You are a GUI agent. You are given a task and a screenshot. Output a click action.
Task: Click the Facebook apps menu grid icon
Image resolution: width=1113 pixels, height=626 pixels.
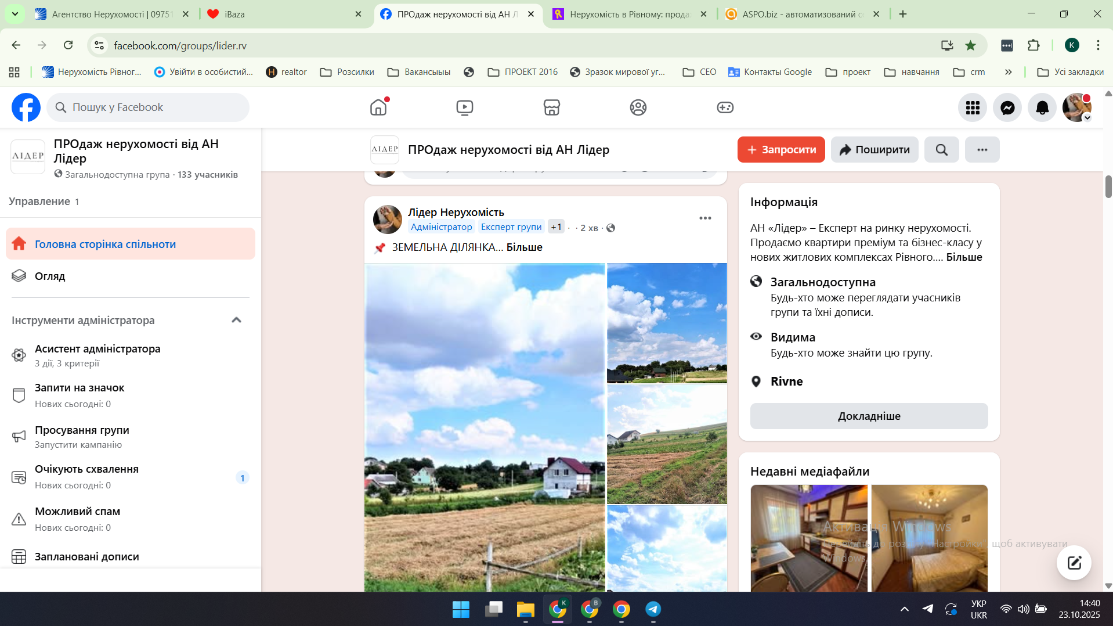(x=973, y=108)
